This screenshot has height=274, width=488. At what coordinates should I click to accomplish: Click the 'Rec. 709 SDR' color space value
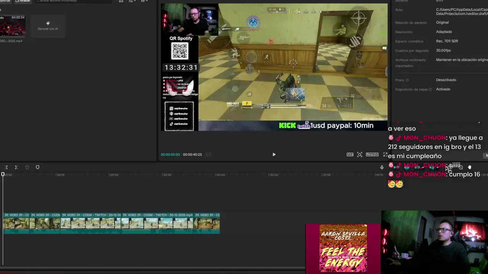point(447,41)
